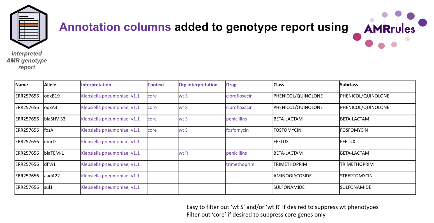
Task: Click the 'interpreted AMR genotype report' caption
Action: point(27,61)
